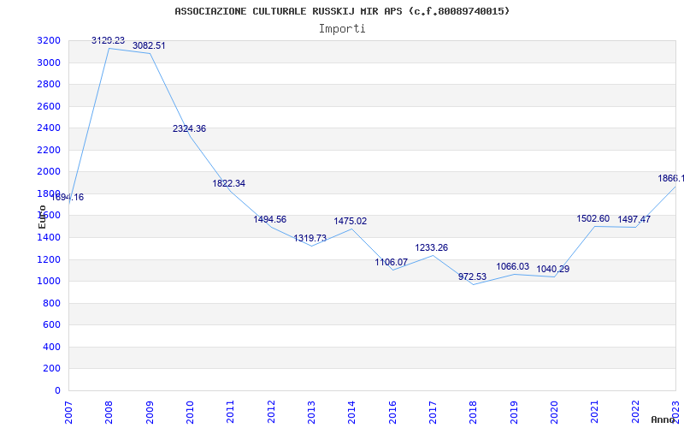The height and width of the screenshot is (428, 684).
Task: Click the y-axis value 1000
Action: point(49,282)
